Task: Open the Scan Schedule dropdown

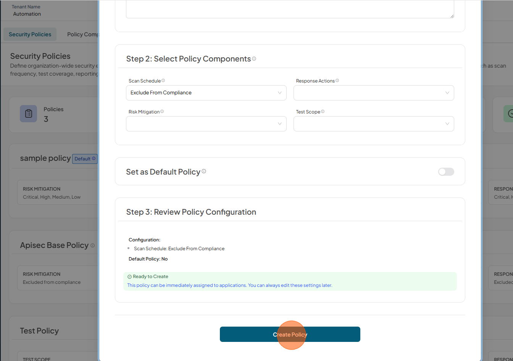Action: [206, 93]
